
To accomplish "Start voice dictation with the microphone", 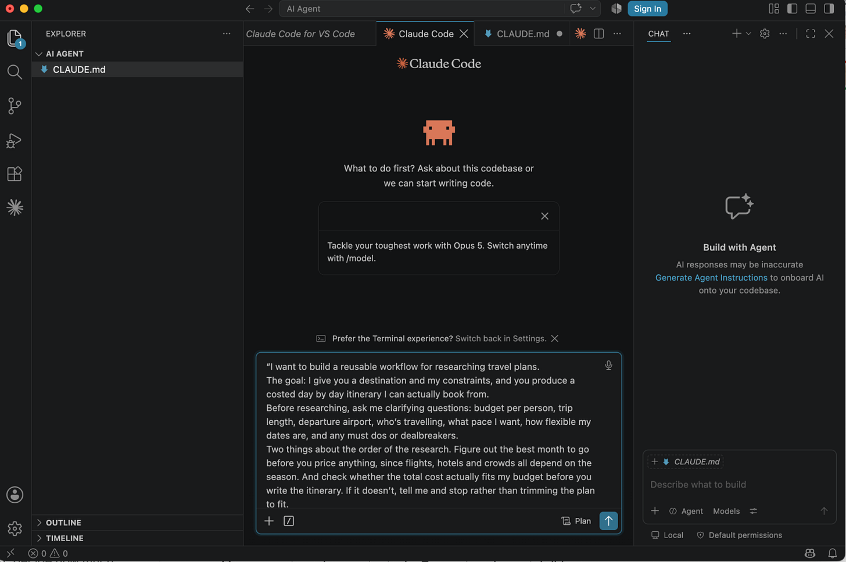I will coord(608,366).
